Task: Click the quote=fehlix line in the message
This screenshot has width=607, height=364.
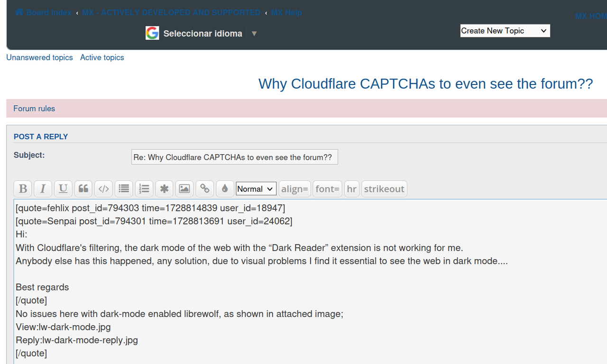Action: pos(150,208)
